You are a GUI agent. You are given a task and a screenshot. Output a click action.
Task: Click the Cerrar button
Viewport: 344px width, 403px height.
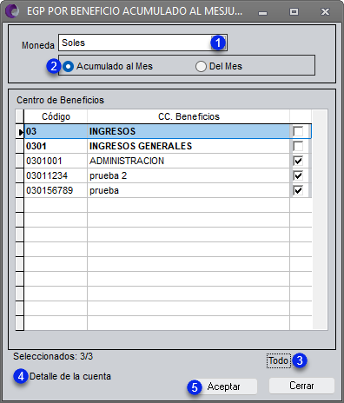tap(301, 386)
